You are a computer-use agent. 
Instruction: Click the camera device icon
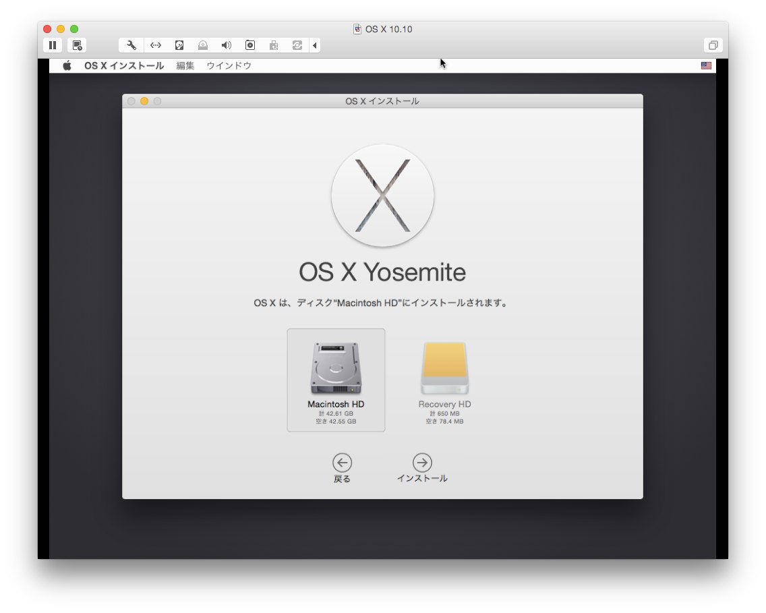[x=250, y=45]
